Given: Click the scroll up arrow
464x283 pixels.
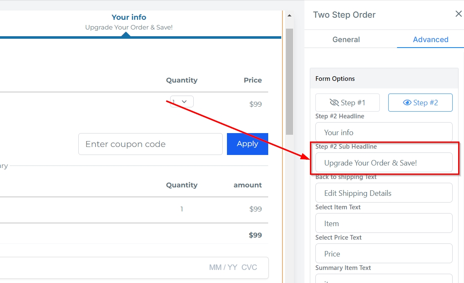Looking at the screenshot, I should click(x=289, y=16).
